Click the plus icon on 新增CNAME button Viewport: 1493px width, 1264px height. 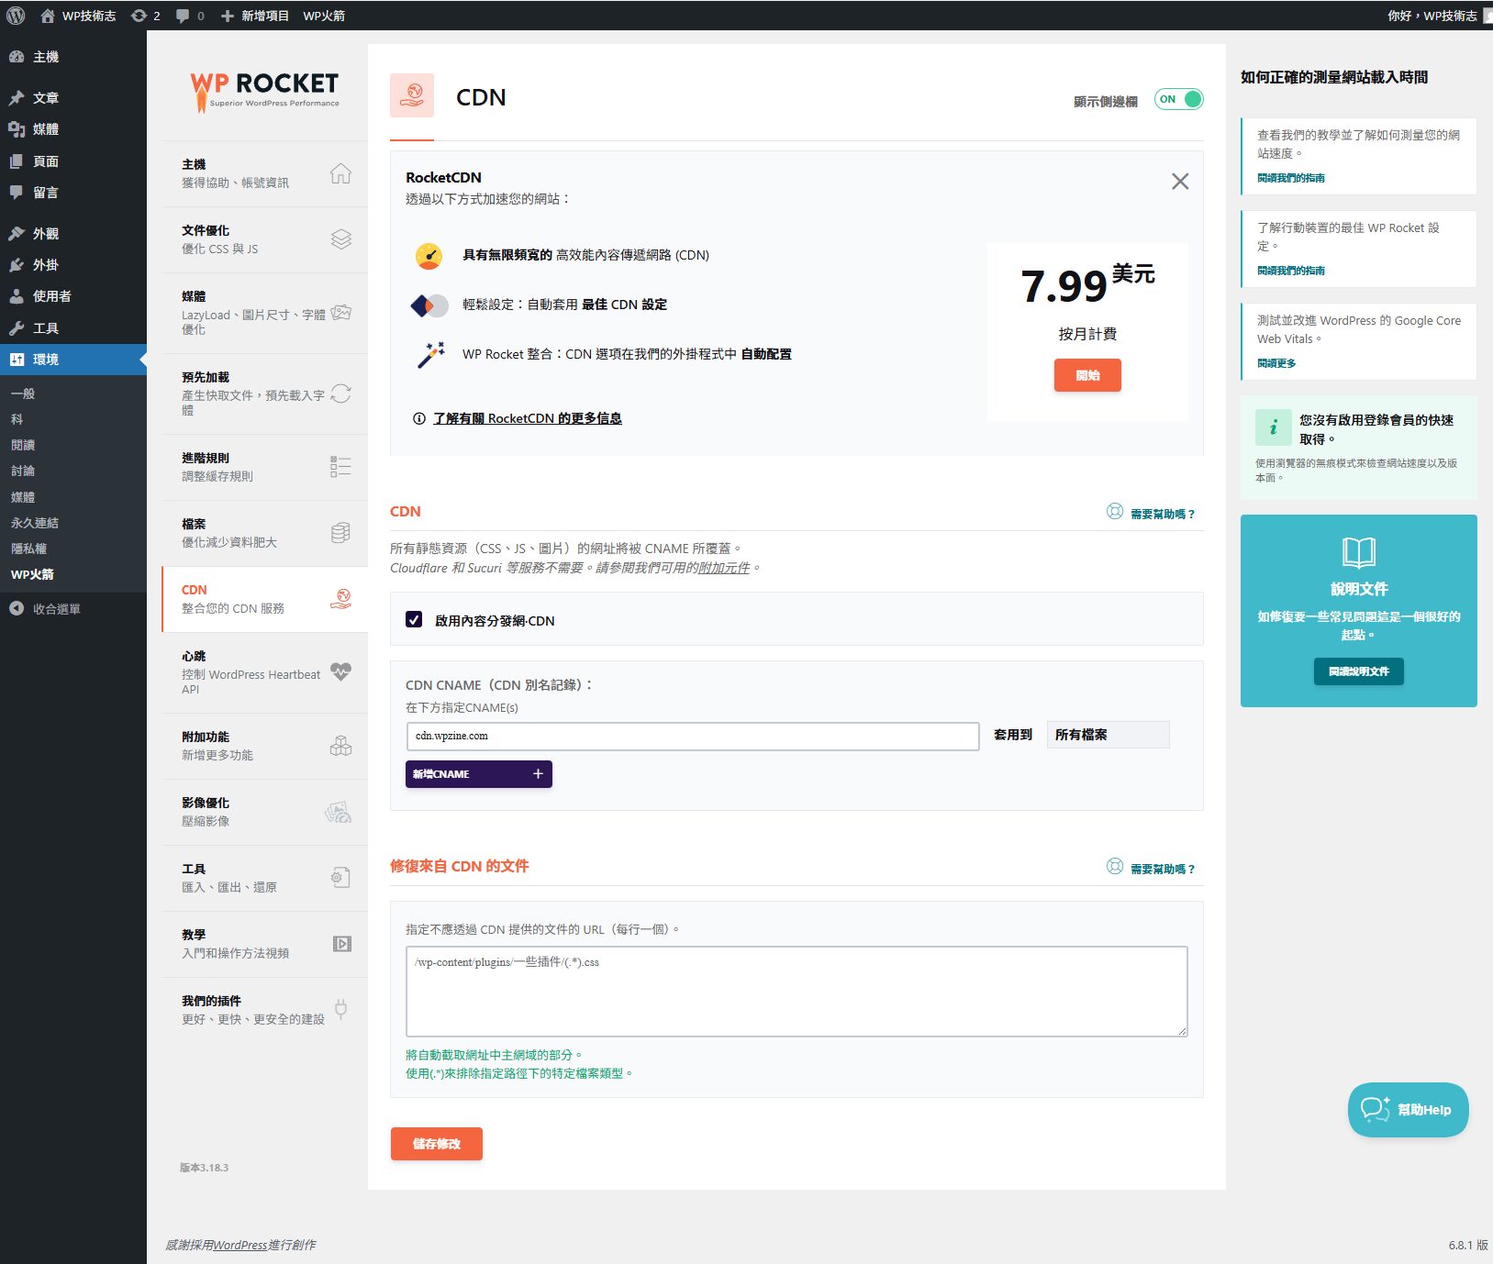click(x=538, y=774)
